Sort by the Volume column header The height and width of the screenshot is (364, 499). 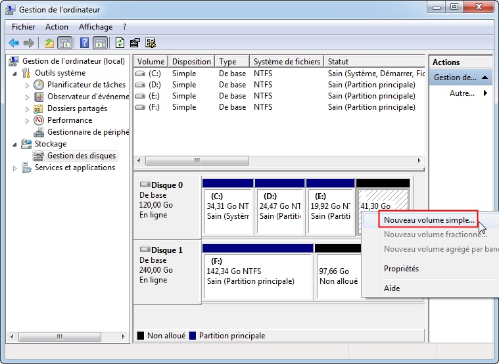point(151,61)
